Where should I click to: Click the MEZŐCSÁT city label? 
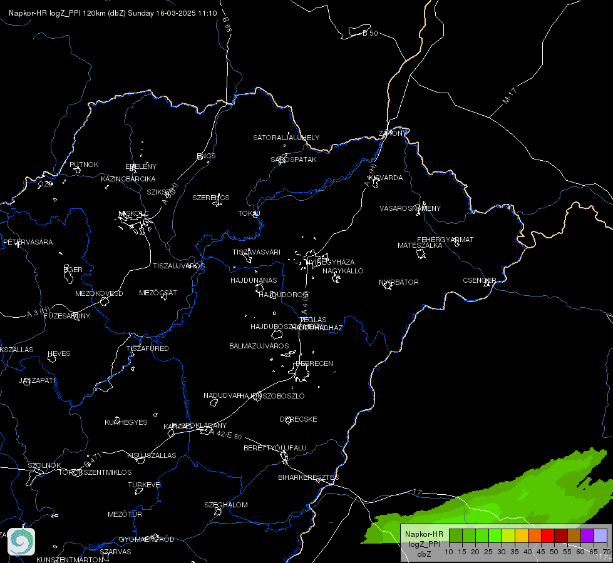[158, 293]
